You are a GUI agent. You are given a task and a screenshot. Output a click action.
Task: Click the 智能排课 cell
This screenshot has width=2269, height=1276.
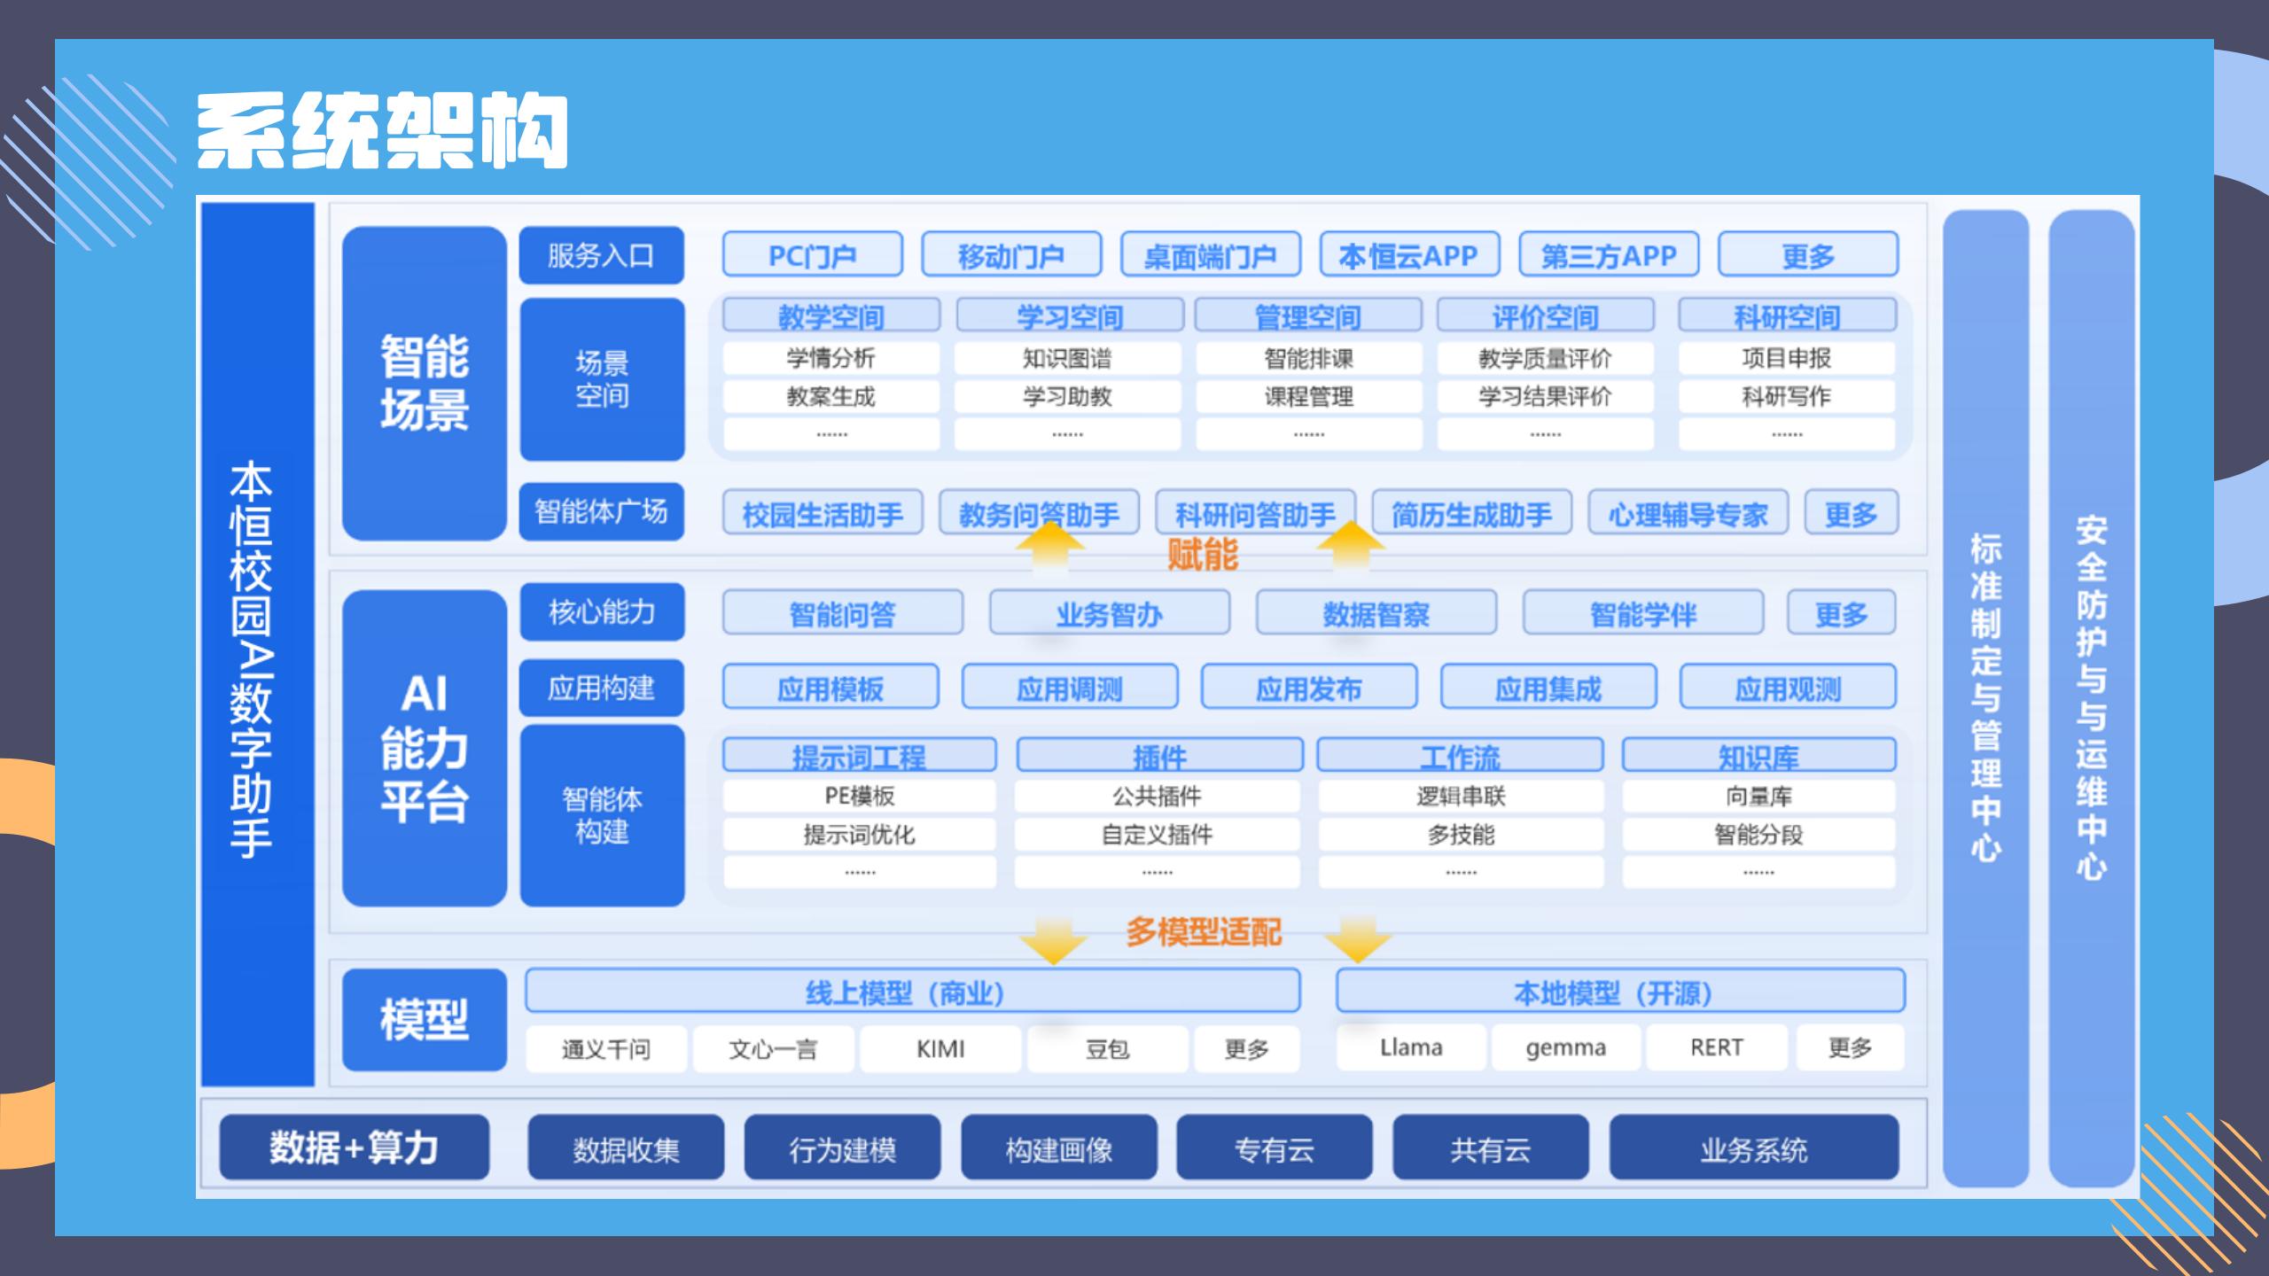click(x=1309, y=358)
